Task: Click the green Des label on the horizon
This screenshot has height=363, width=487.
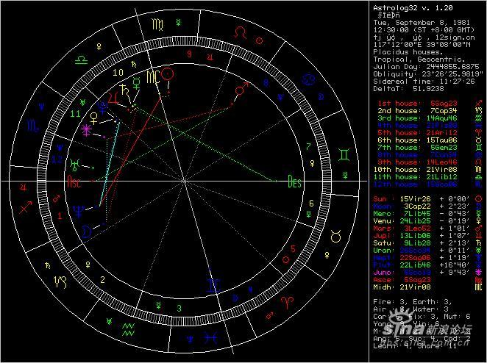Action: tap(294, 181)
